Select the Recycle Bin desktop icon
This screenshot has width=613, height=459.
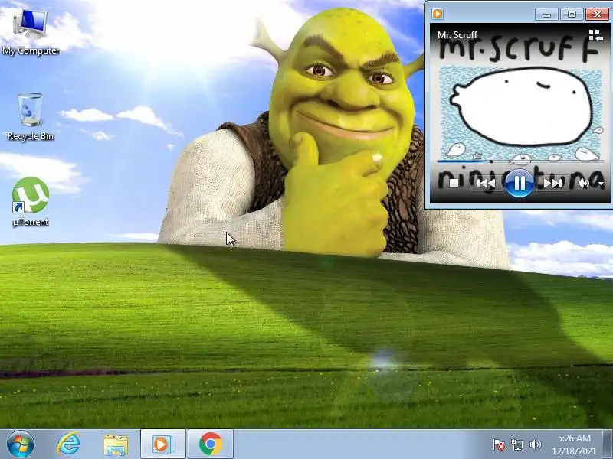pyautogui.click(x=30, y=116)
